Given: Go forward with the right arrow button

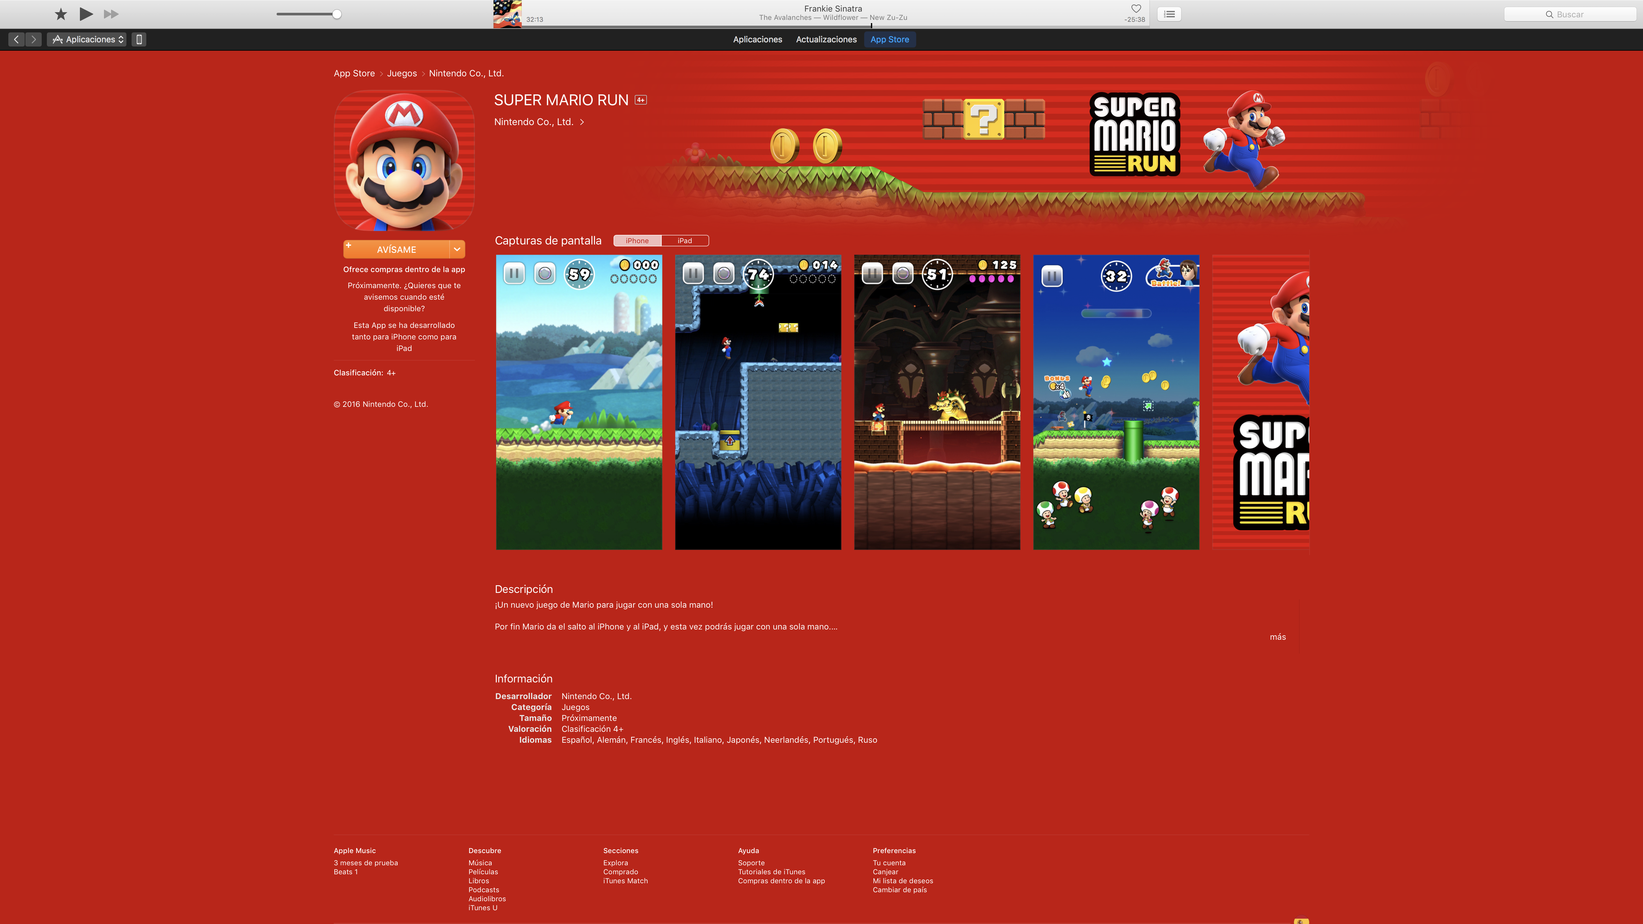Looking at the screenshot, I should (34, 39).
